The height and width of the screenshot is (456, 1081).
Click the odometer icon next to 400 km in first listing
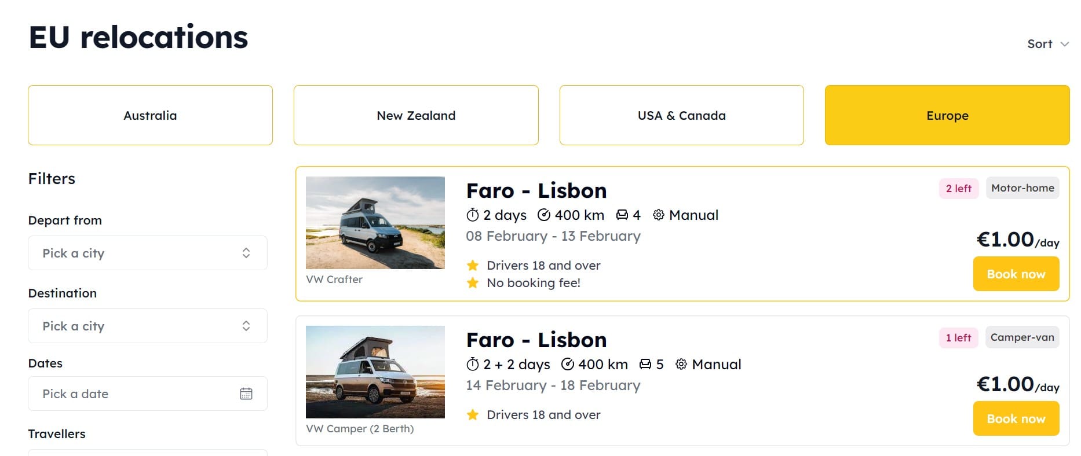pyautogui.click(x=544, y=215)
